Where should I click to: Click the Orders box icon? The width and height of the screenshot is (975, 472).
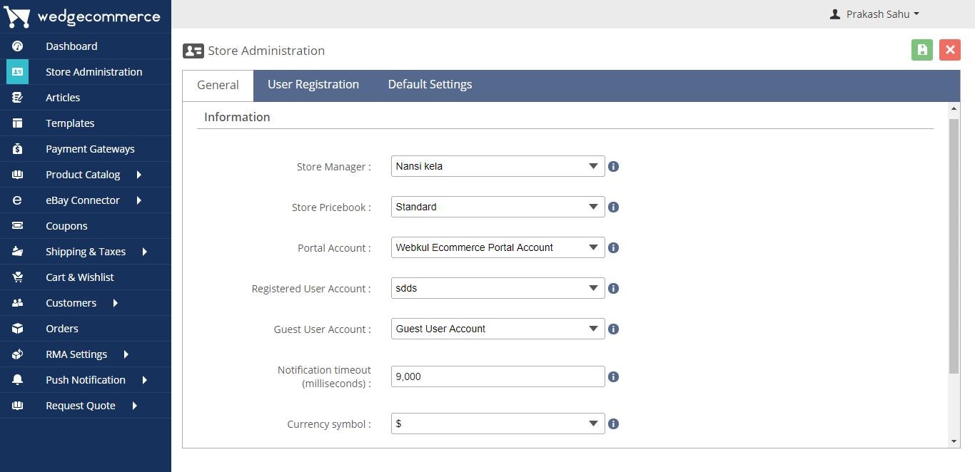click(x=18, y=329)
